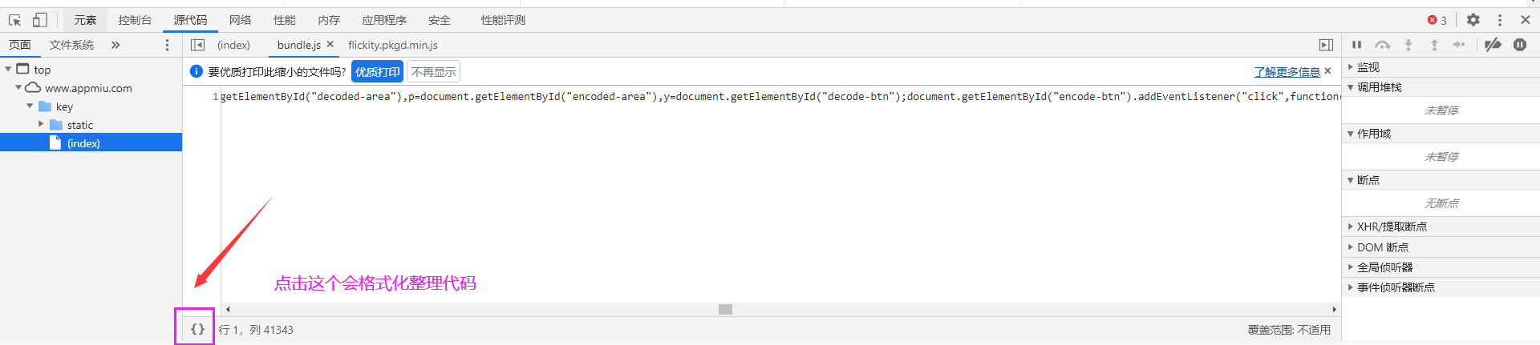Viewport: 1540px width, 345px height.
Task: Select the inspect element picker icon
Action: (x=14, y=20)
